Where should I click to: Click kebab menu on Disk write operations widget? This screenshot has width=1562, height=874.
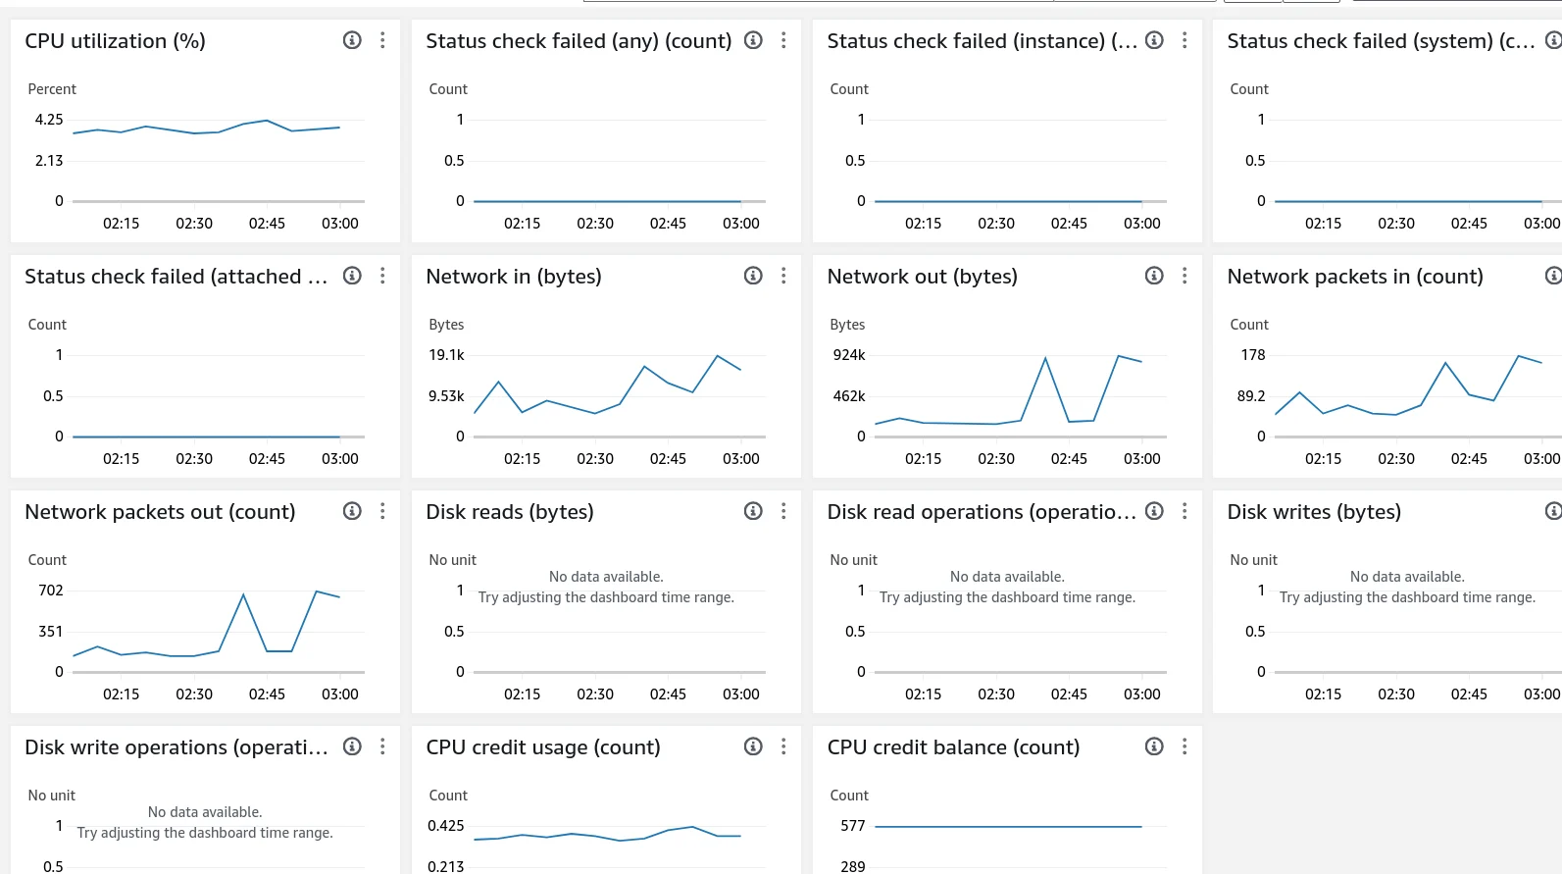pyautogui.click(x=382, y=746)
